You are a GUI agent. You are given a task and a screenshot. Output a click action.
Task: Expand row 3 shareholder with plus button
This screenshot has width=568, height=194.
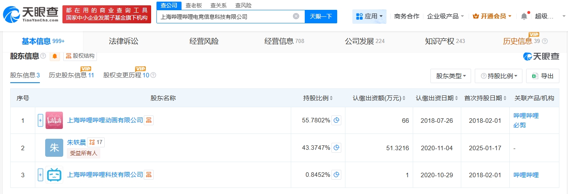40,175
